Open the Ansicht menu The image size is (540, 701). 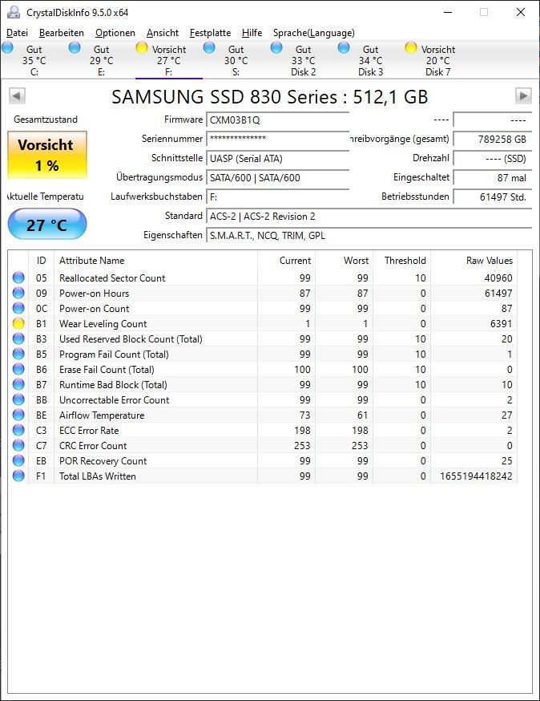pos(163,33)
